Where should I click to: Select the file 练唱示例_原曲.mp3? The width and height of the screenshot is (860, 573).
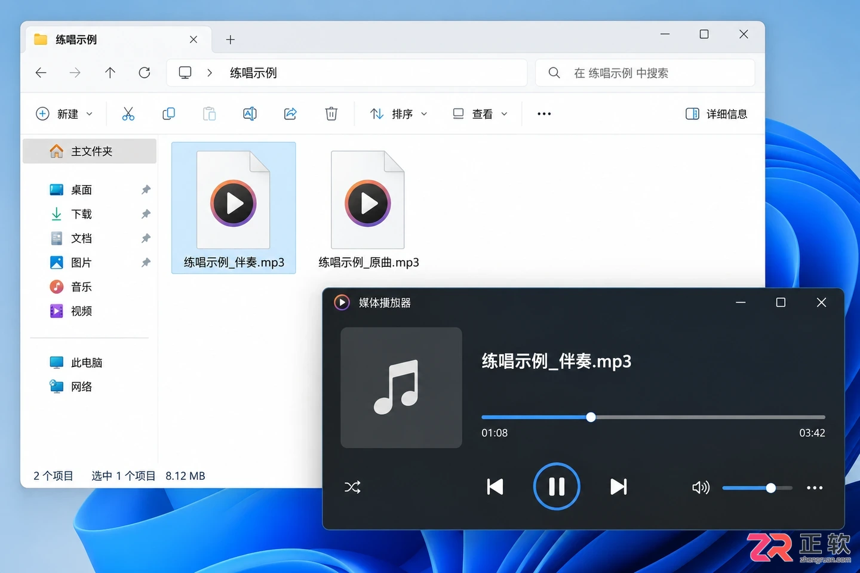pos(368,208)
